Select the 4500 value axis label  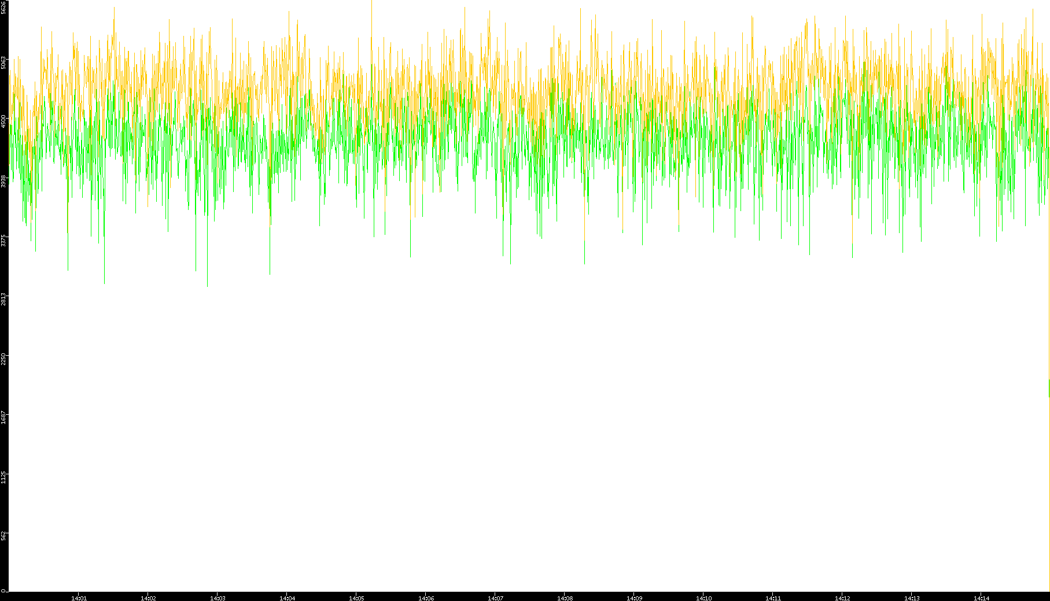(3, 121)
